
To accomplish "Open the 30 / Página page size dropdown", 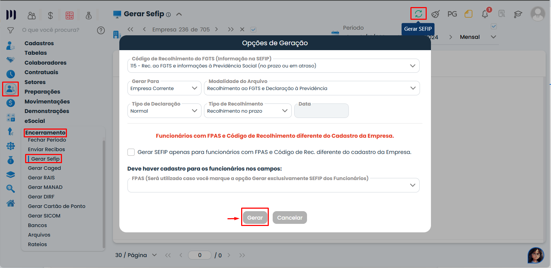I will point(136,255).
